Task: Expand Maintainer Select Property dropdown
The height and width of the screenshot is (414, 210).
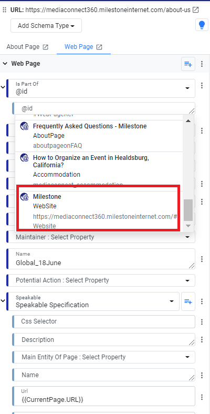Action: click(101, 237)
